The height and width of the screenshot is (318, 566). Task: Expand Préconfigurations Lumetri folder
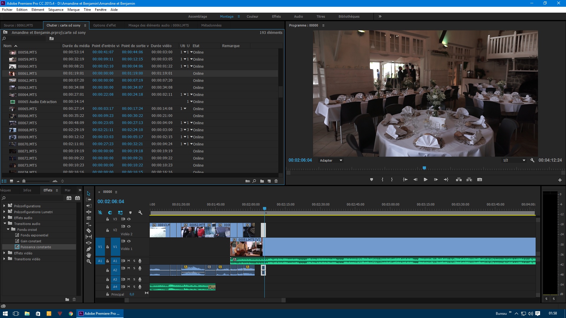[4, 212]
